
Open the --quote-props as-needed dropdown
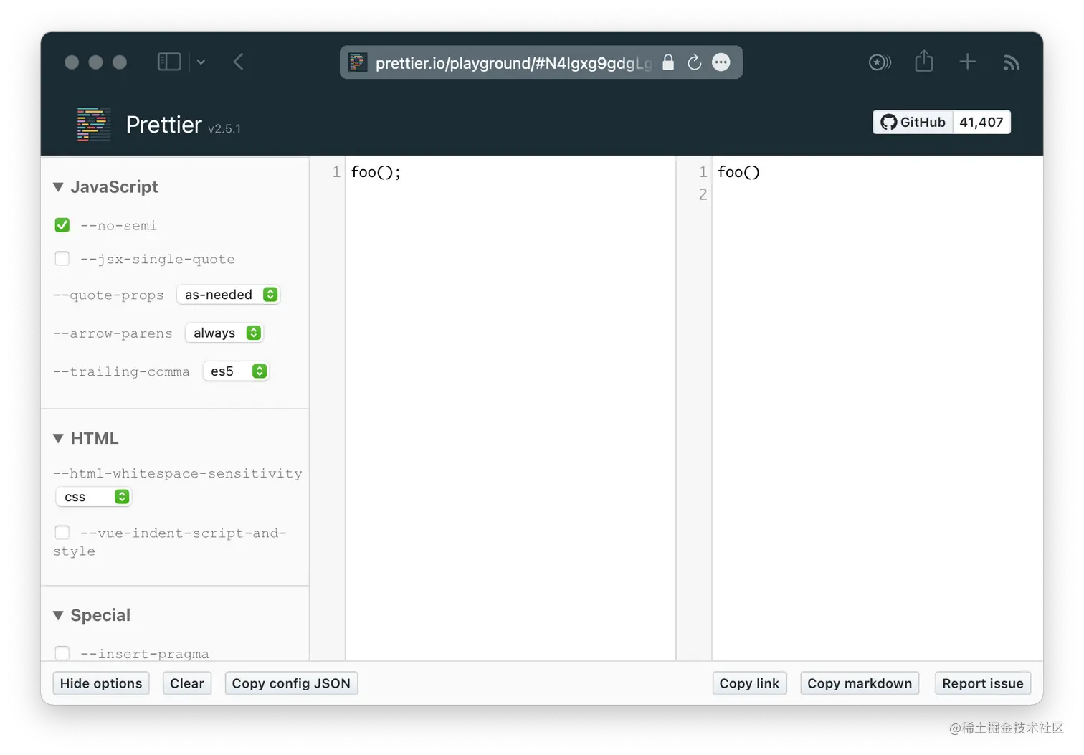pyautogui.click(x=228, y=295)
